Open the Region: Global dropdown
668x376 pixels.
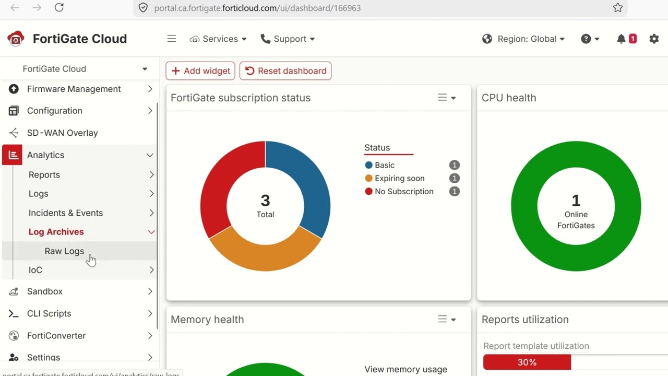point(523,39)
